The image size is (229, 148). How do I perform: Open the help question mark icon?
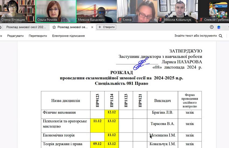click(x=212, y=27)
